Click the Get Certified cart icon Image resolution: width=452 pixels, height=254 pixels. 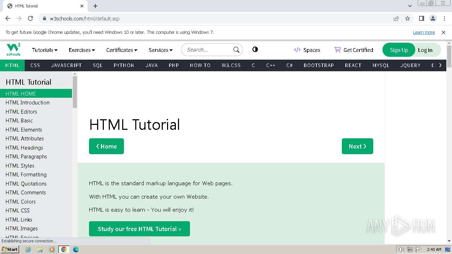[x=338, y=50]
